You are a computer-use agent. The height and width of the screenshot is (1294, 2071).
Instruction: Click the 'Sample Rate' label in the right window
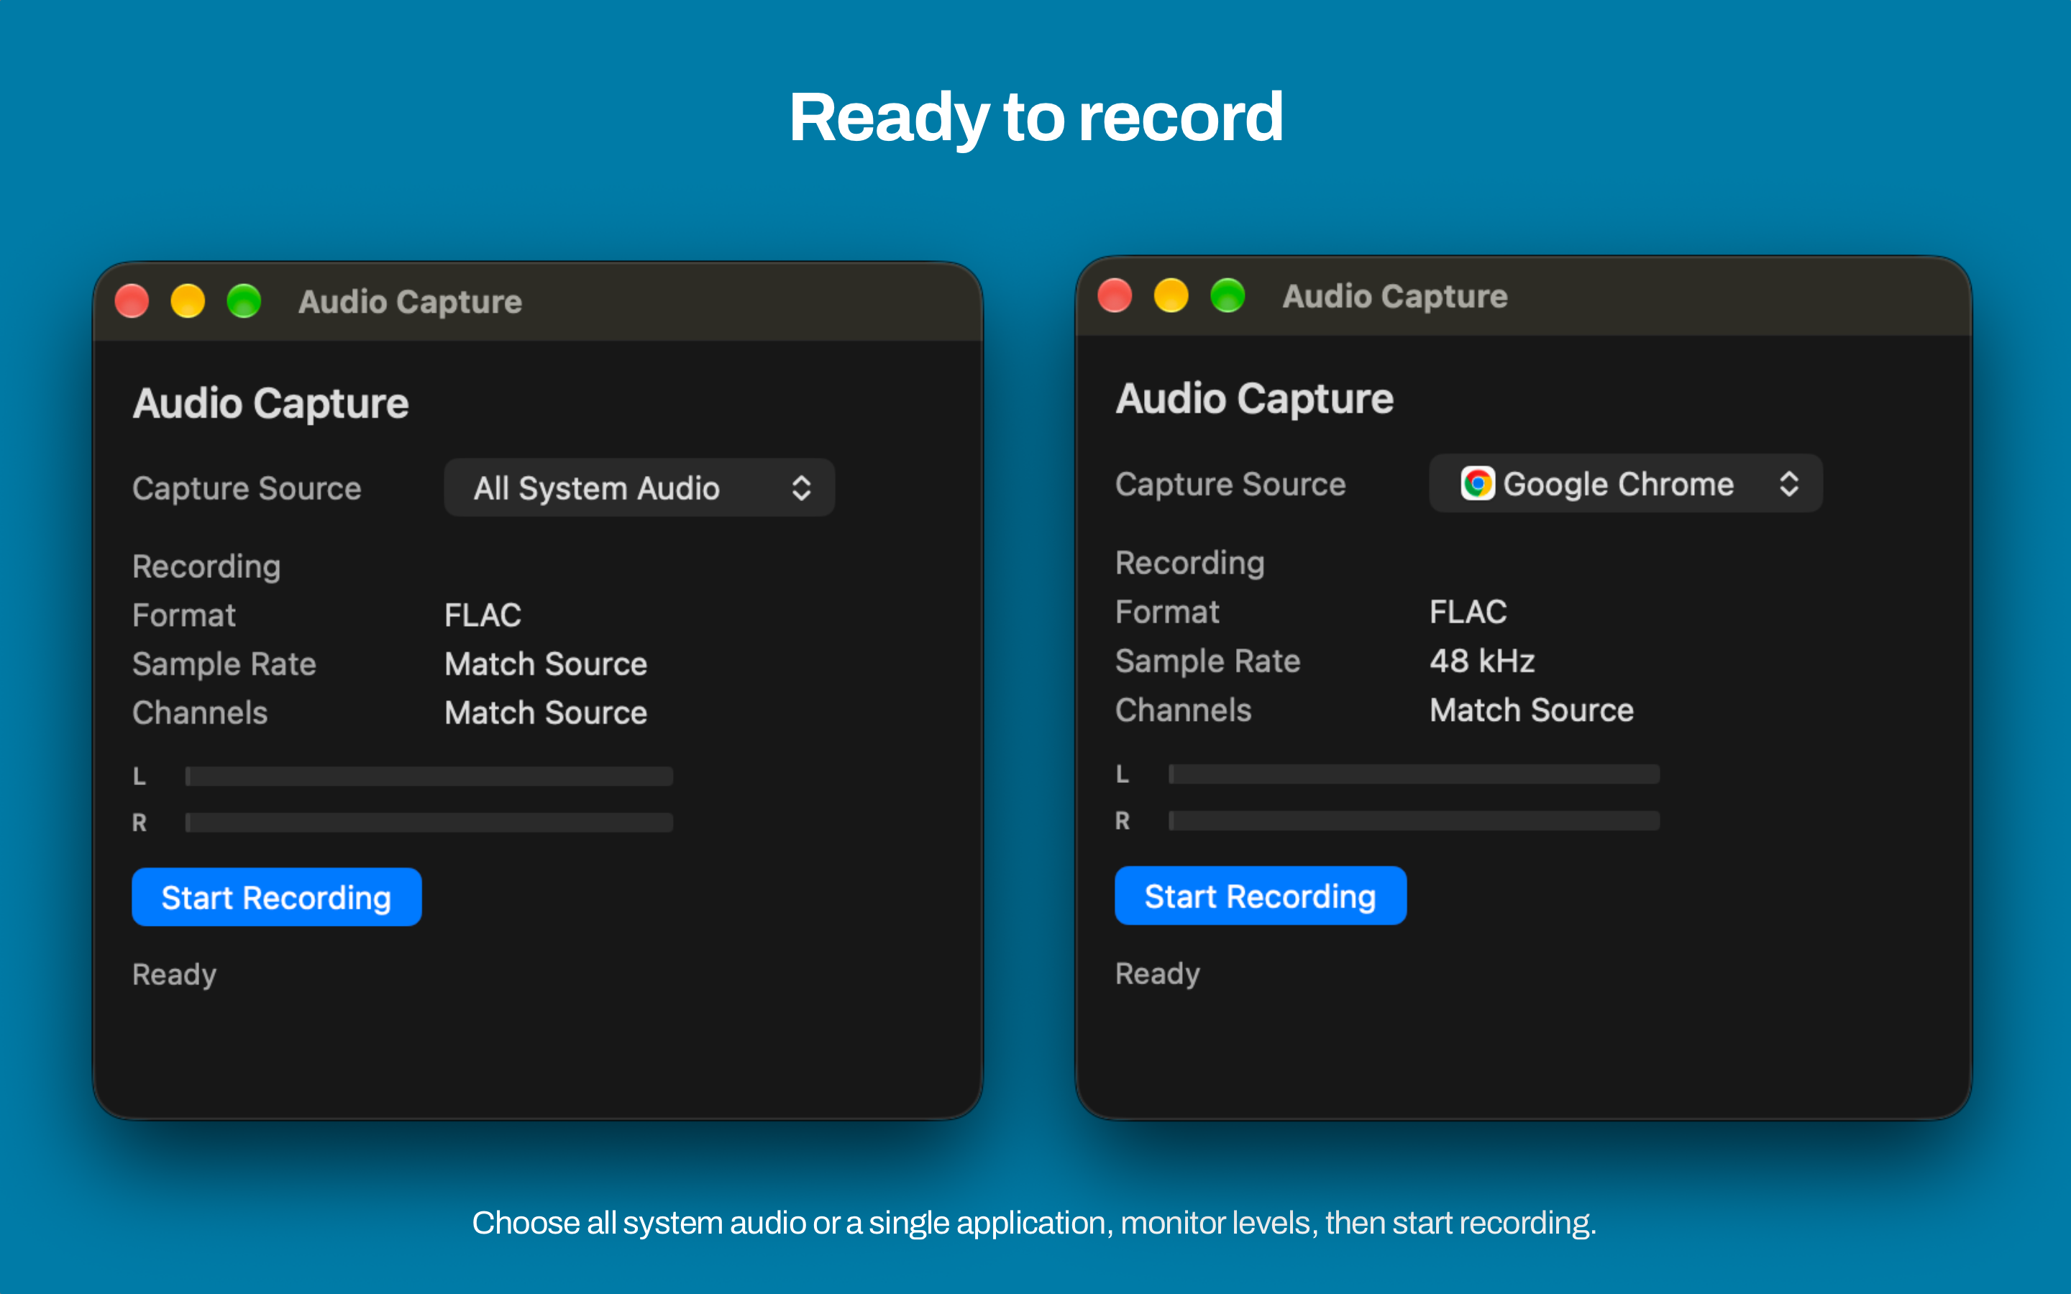pyautogui.click(x=1208, y=661)
